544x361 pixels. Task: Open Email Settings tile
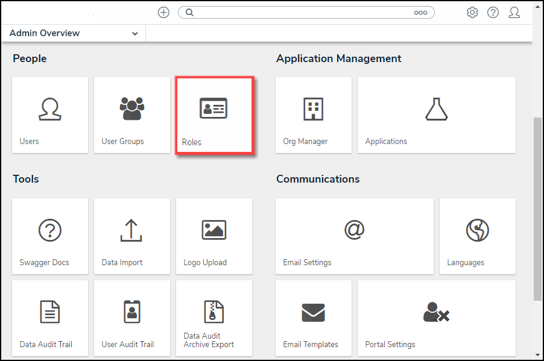coord(355,236)
